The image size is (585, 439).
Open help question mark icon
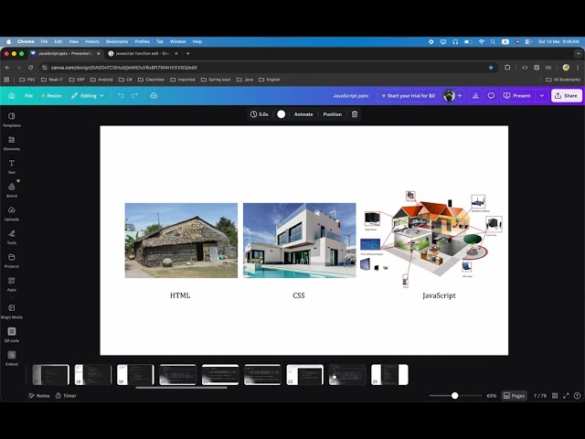(x=577, y=395)
